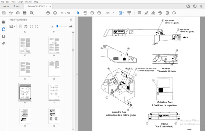The image size is (205, 131).
Task: Print the document with the printer icon
Action: [x=24, y=13]
